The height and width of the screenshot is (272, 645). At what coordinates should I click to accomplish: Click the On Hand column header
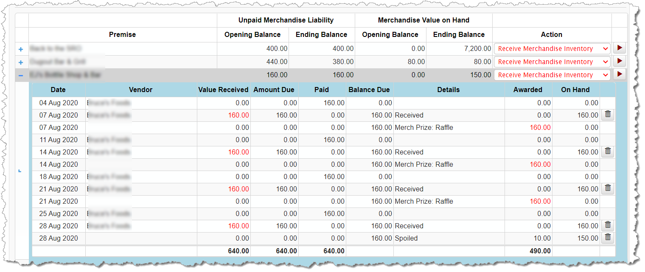point(575,90)
